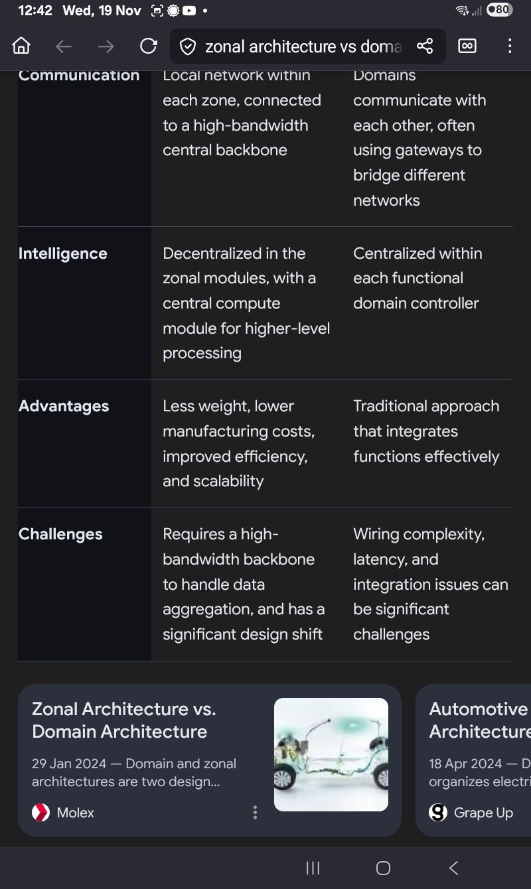Tap the Molex source logo
The width and height of the screenshot is (531, 889).
41,812
